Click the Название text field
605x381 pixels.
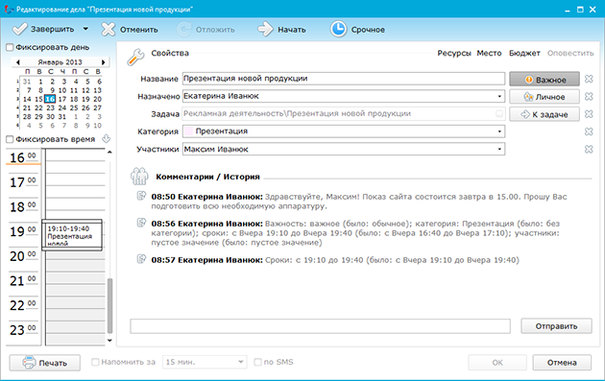click(344, 79)
